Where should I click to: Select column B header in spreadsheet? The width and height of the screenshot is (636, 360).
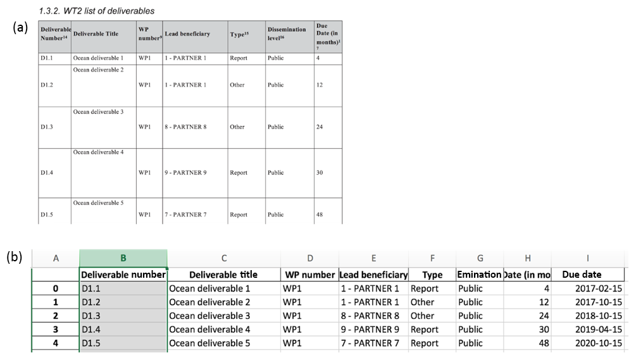(x=123, y=258)
